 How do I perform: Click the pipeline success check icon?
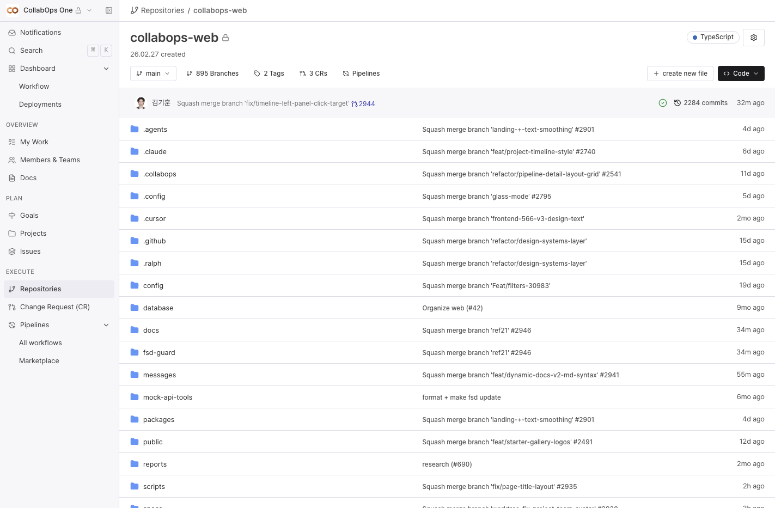(663, 103)
